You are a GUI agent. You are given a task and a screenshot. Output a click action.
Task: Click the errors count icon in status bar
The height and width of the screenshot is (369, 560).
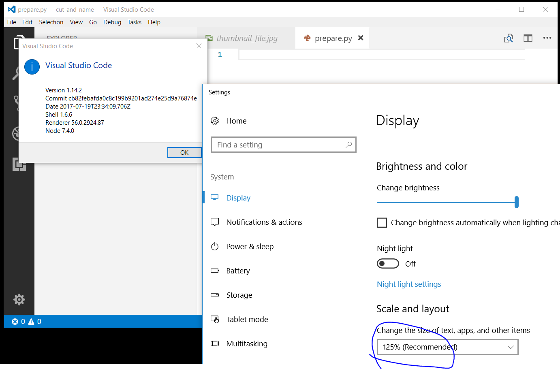(x=15, y=322)
